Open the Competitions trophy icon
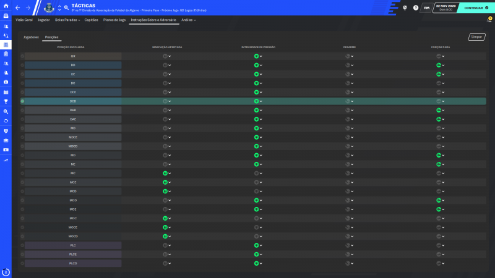Image resolution: width=495 pixels, height=278 pixels. click(x=6, y=101)
